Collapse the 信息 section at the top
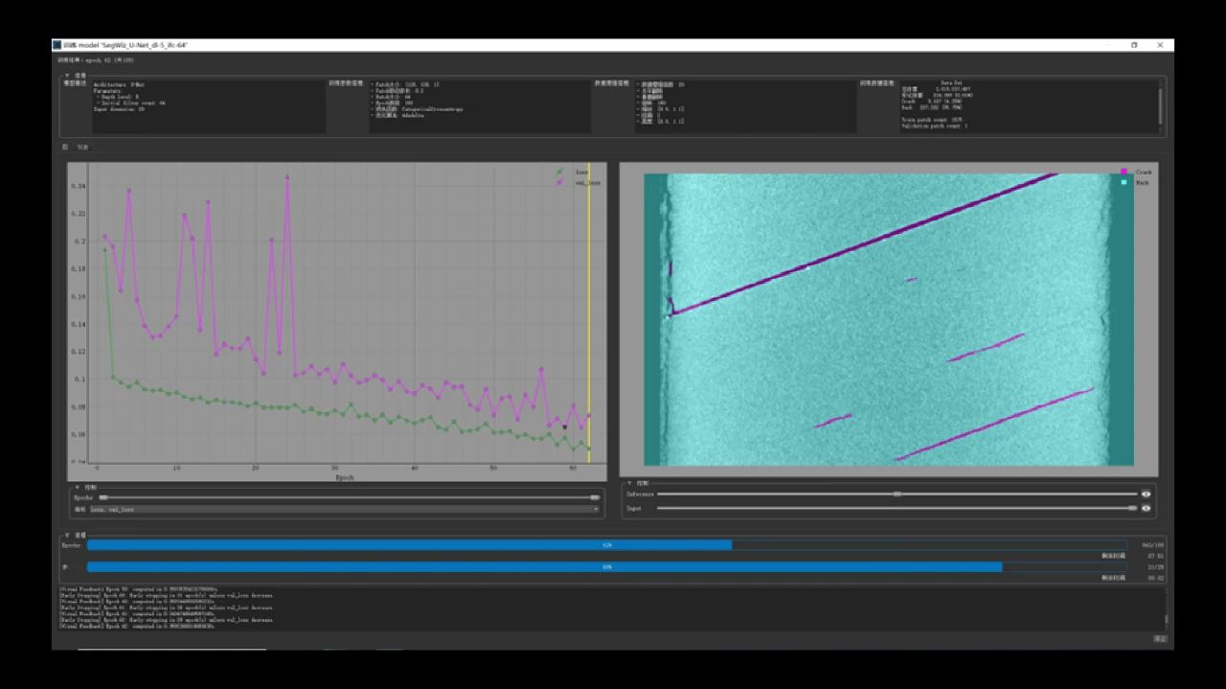The height and width of the screenshot is (689, 1226). coord(67,75)
